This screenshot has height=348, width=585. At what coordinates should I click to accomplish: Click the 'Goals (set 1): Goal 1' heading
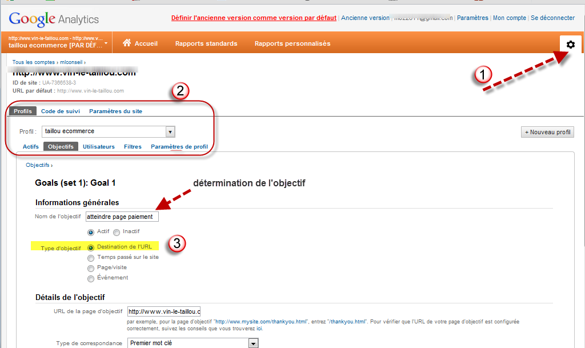(75, 183)
